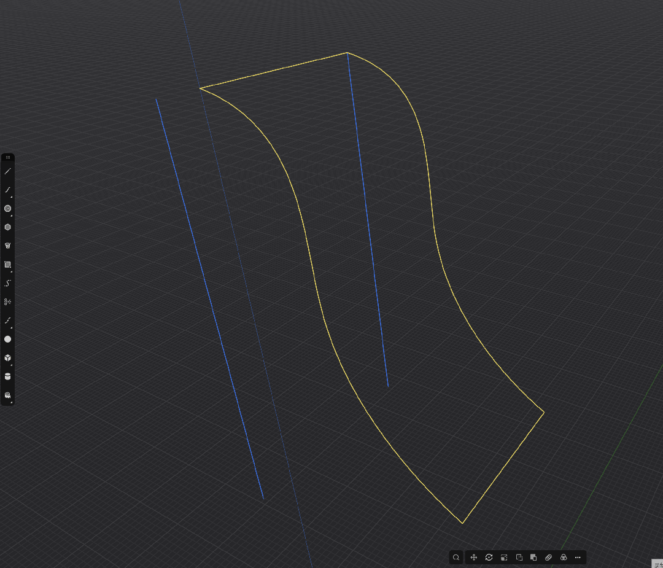Select the Line tool in left toolbar

pos(7,171)
